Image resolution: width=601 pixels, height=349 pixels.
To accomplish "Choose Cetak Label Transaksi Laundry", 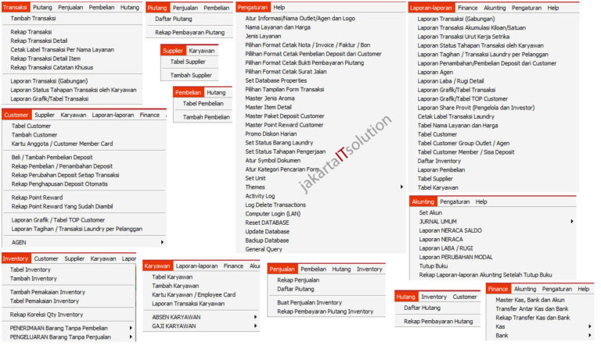I will [x=455, y=116].
